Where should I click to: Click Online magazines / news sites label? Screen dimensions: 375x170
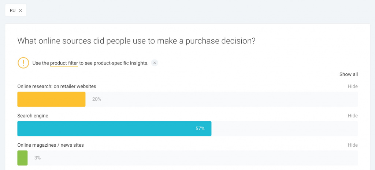[x=51, y=145]
